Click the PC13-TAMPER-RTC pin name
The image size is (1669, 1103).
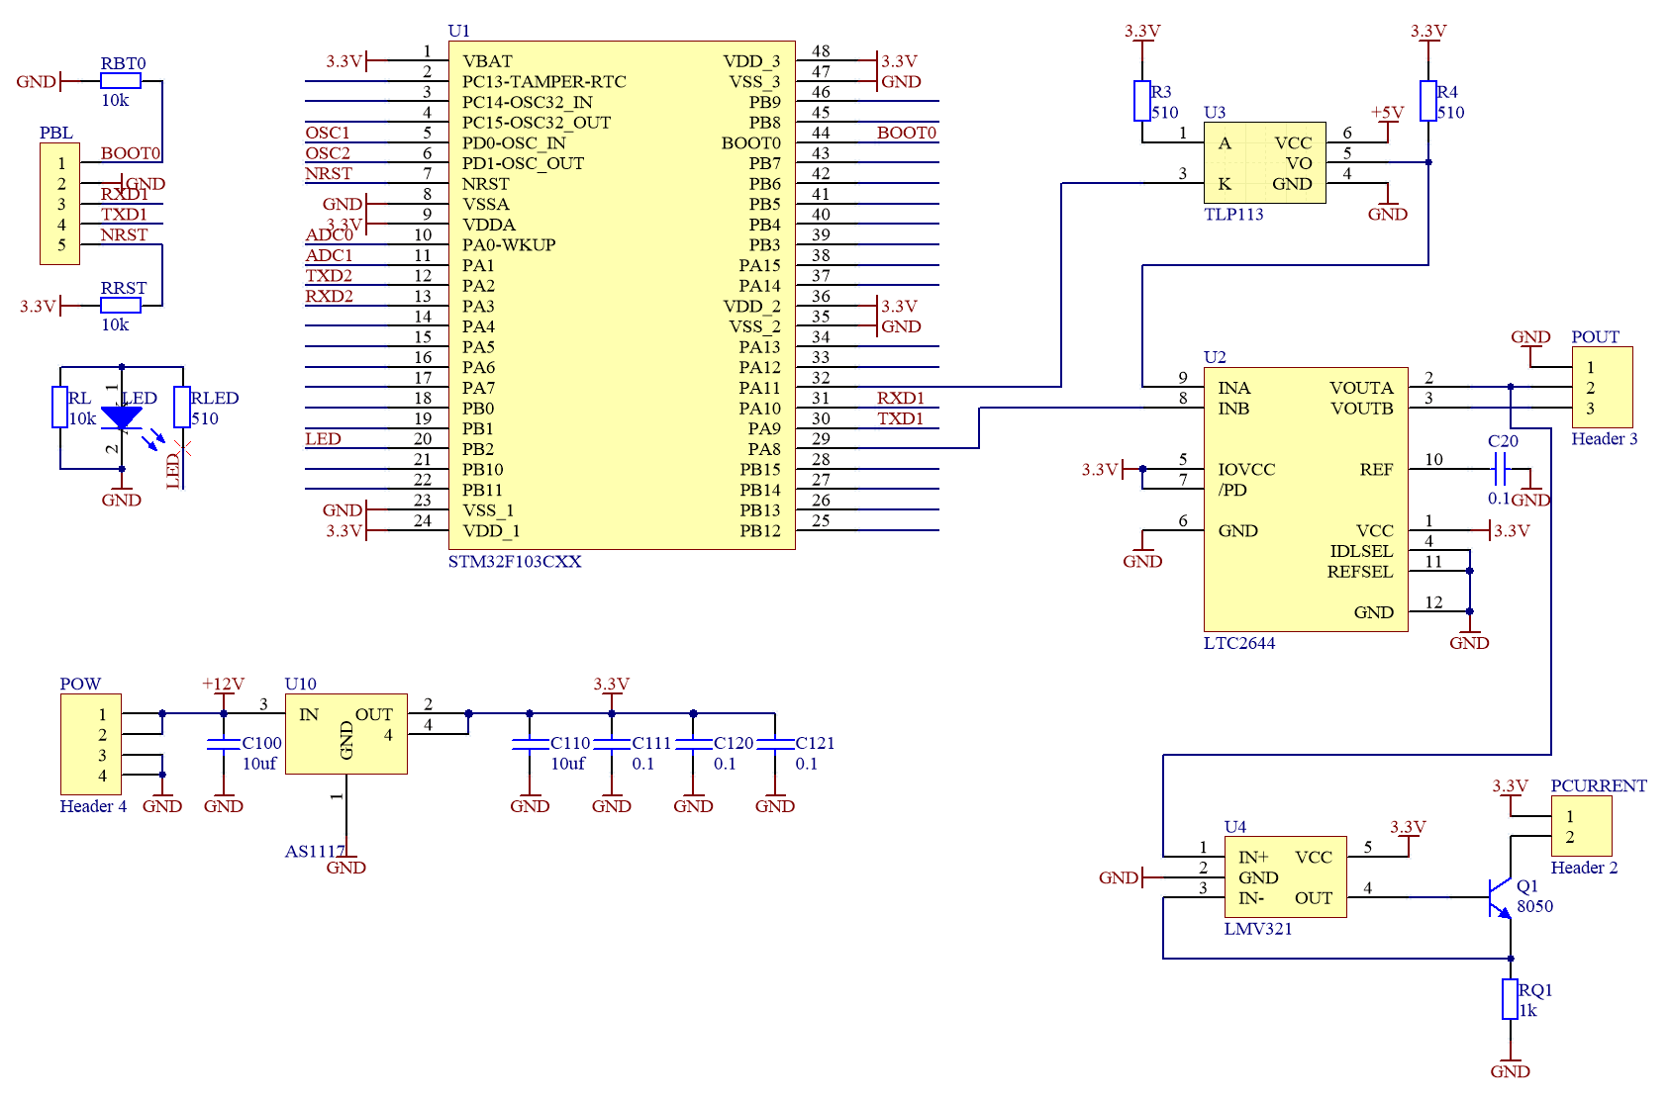[544, 81]
